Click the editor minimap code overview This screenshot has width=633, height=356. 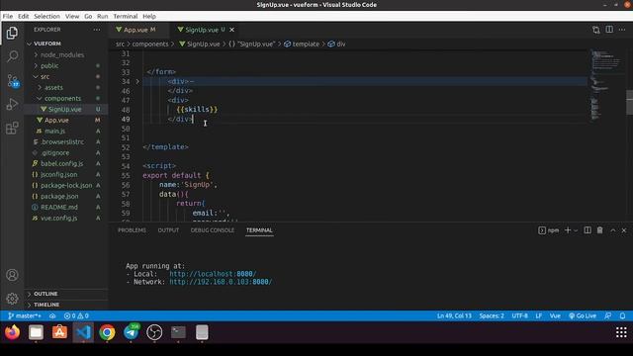(605, 85)
